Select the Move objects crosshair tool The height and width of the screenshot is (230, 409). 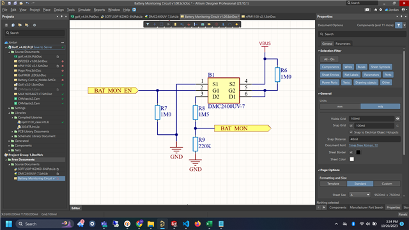pos(155,24)
